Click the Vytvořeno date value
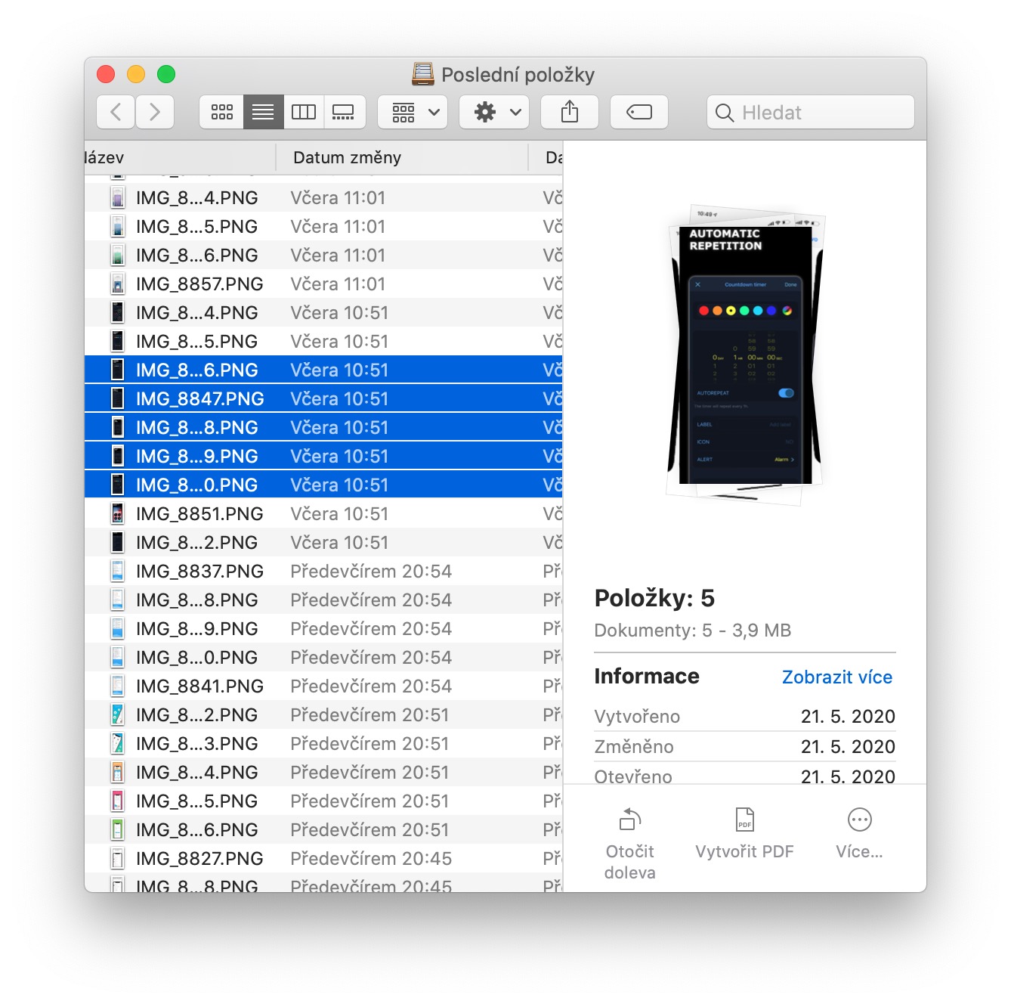 point(848,716)
